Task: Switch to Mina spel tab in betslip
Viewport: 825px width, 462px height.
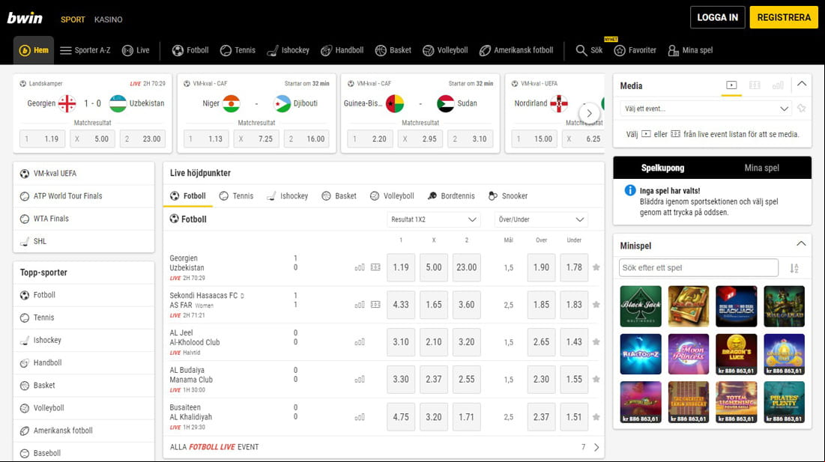Action: 761,168
